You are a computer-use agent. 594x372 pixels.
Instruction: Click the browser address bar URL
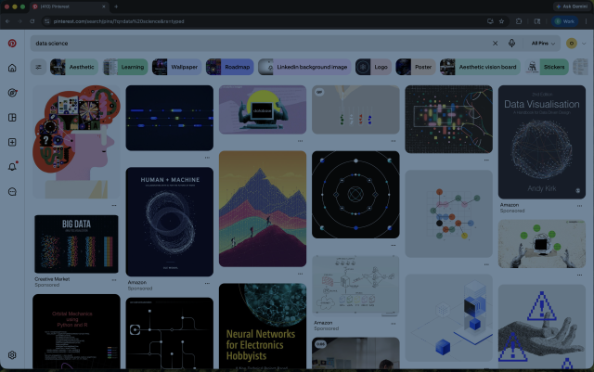119,21
